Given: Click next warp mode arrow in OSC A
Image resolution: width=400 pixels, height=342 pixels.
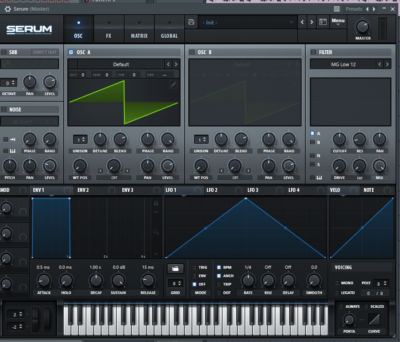Looking at the screenshot, I should tap(127, 171).
